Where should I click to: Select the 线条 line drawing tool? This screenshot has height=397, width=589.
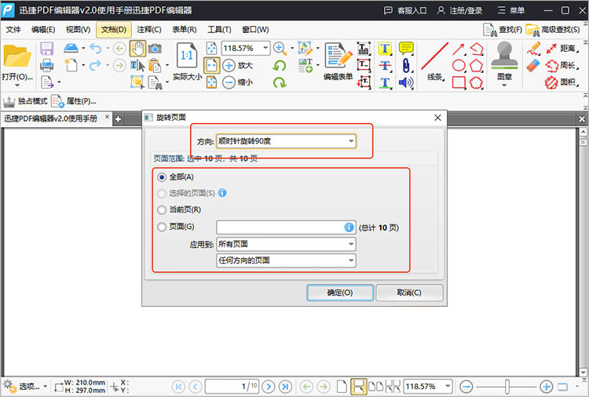pos(435,61)
